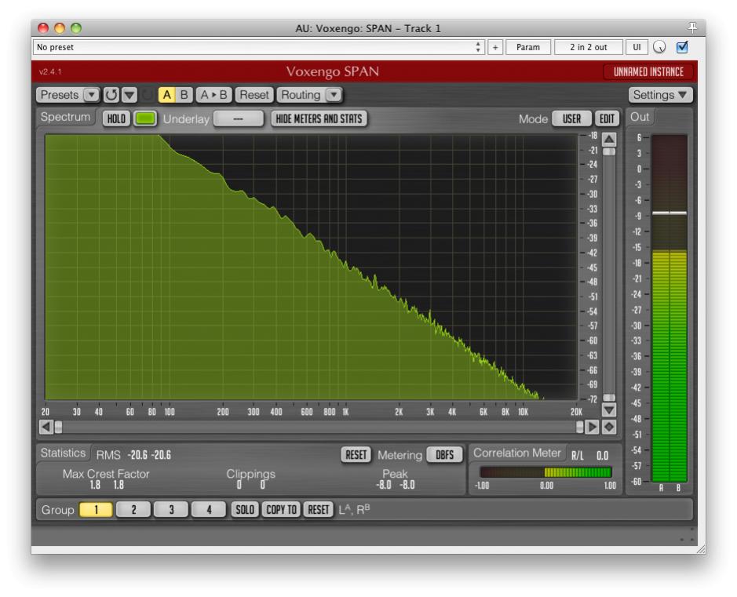The height and width of the screenshot is (597, 737).
Task: Toggle group SOLO
Action: pos(245,510)
